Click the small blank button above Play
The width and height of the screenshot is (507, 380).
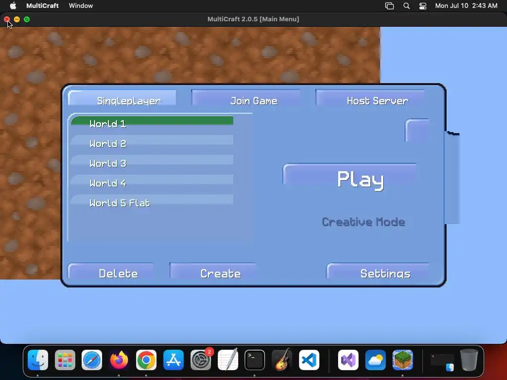pos(417,131)
